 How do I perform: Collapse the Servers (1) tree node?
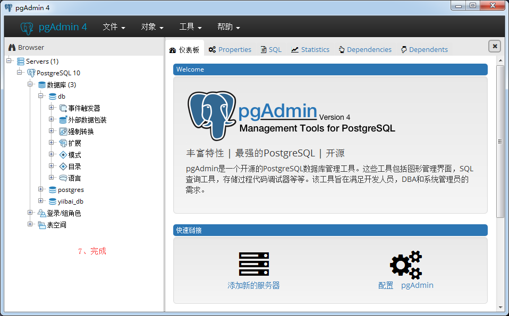(x=9, y=60)
